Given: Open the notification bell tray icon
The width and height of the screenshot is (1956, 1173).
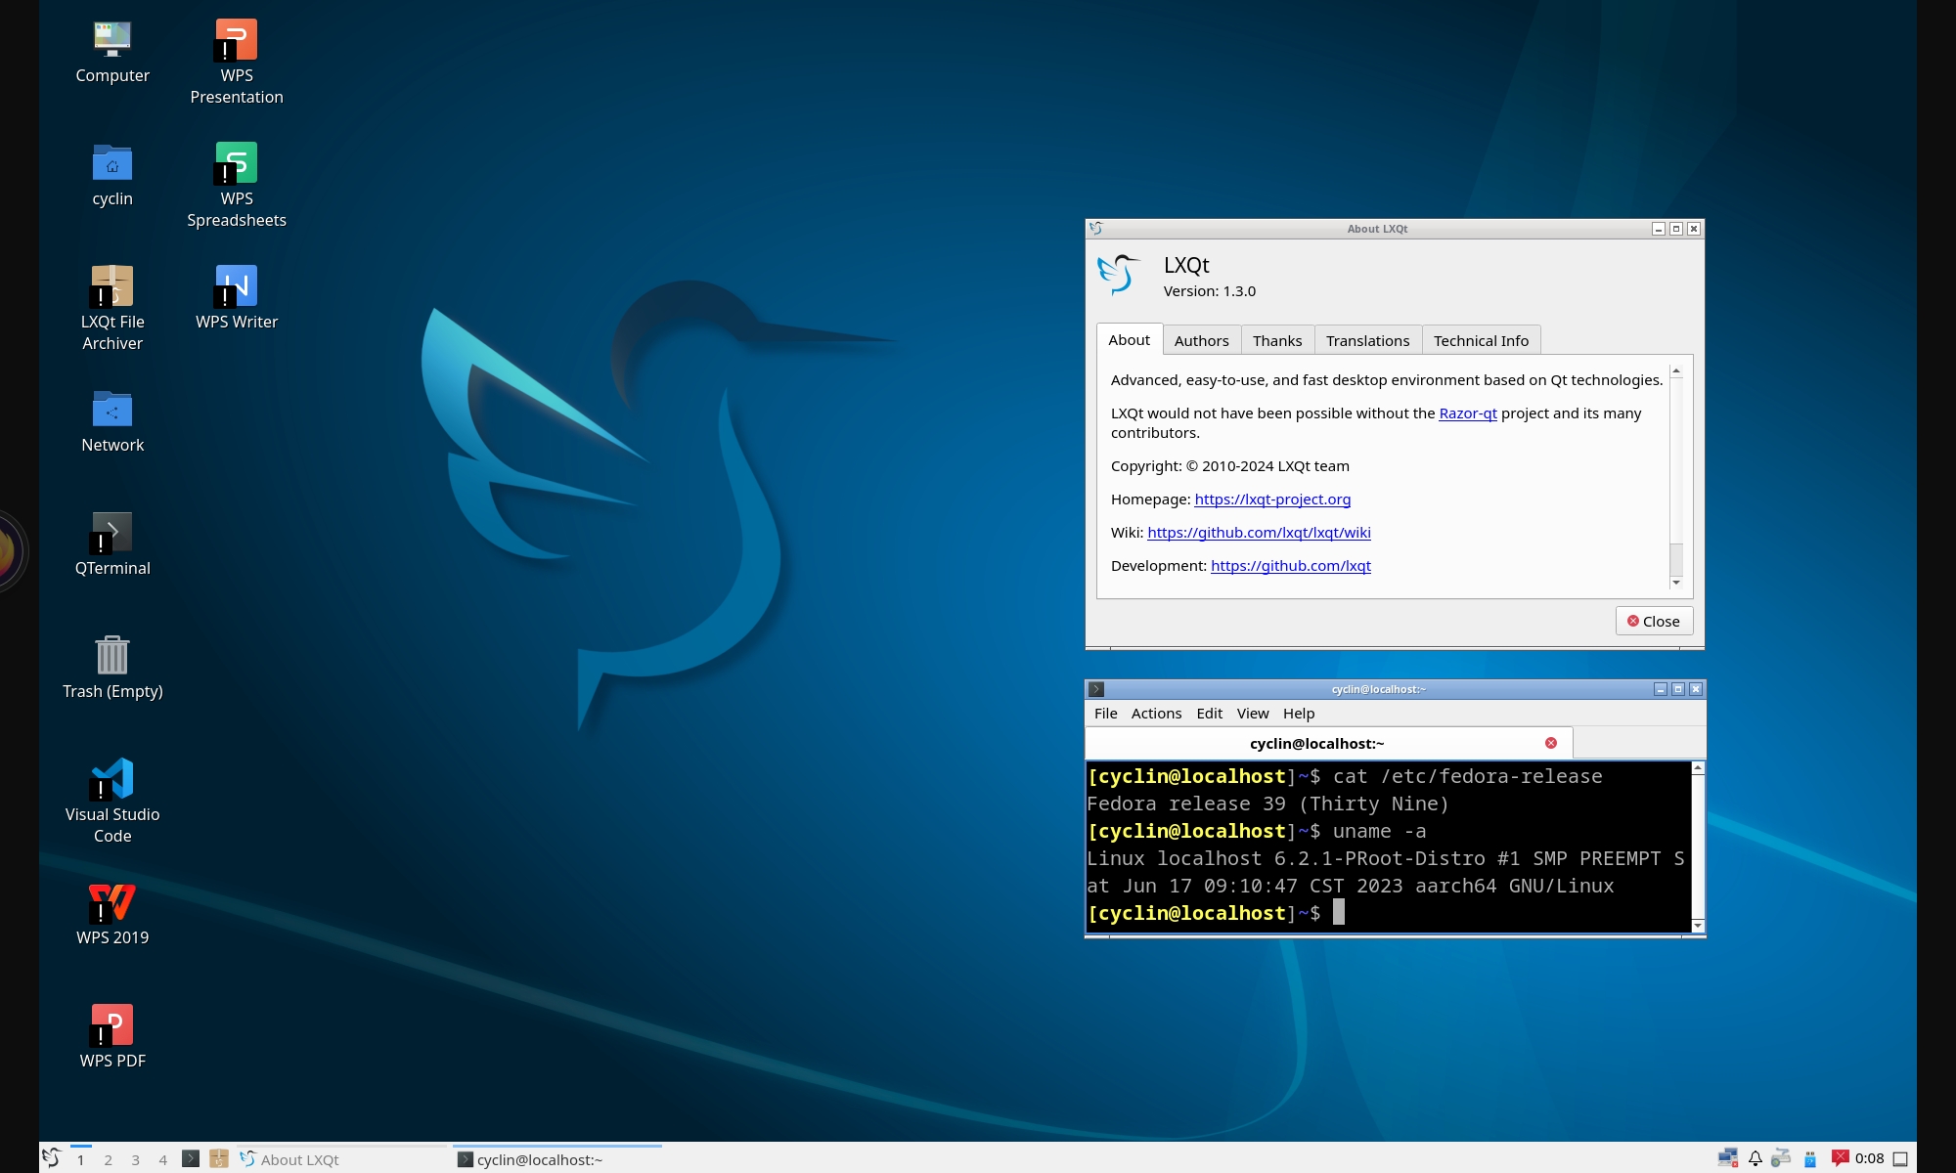Looking at the screenshot, I should (x=1756, y=1159).
